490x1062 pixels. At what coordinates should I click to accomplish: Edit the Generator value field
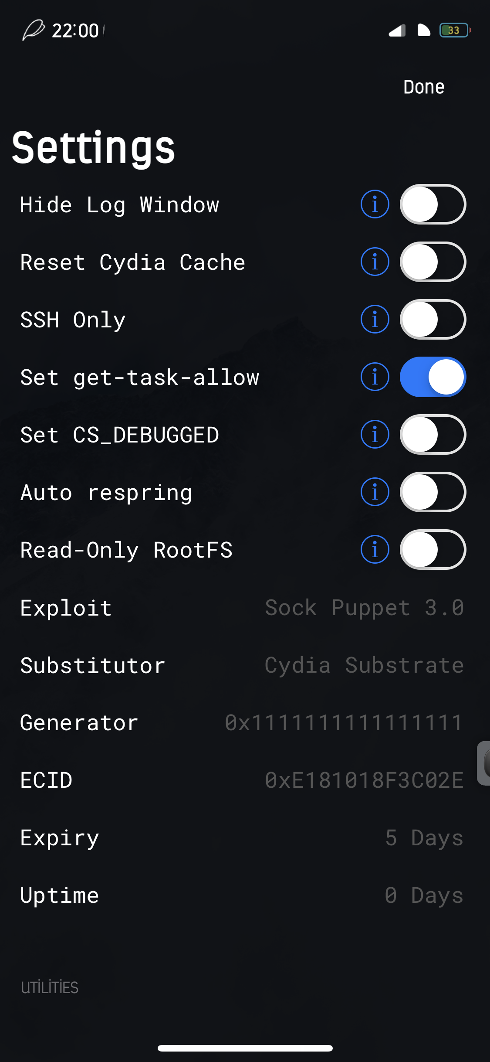pos(343,722)
